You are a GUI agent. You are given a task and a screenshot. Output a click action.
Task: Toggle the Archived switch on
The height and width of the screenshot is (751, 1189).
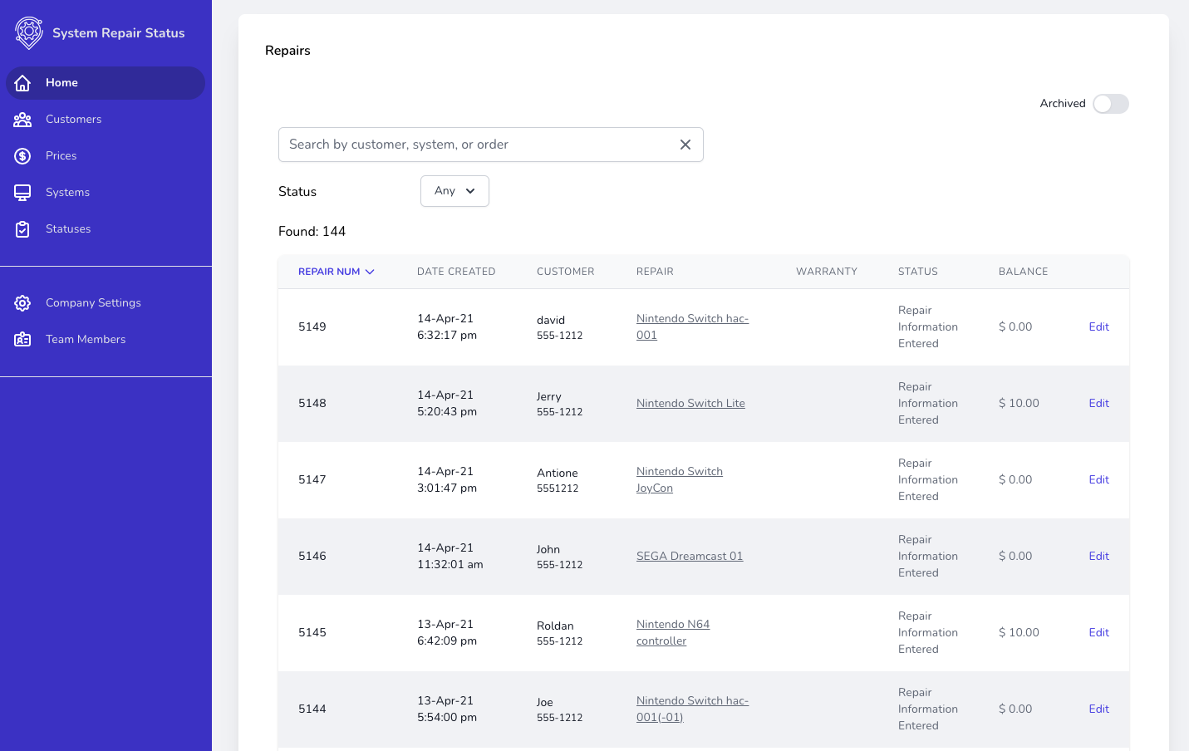pyautogui.click(x=1110, y=104)
